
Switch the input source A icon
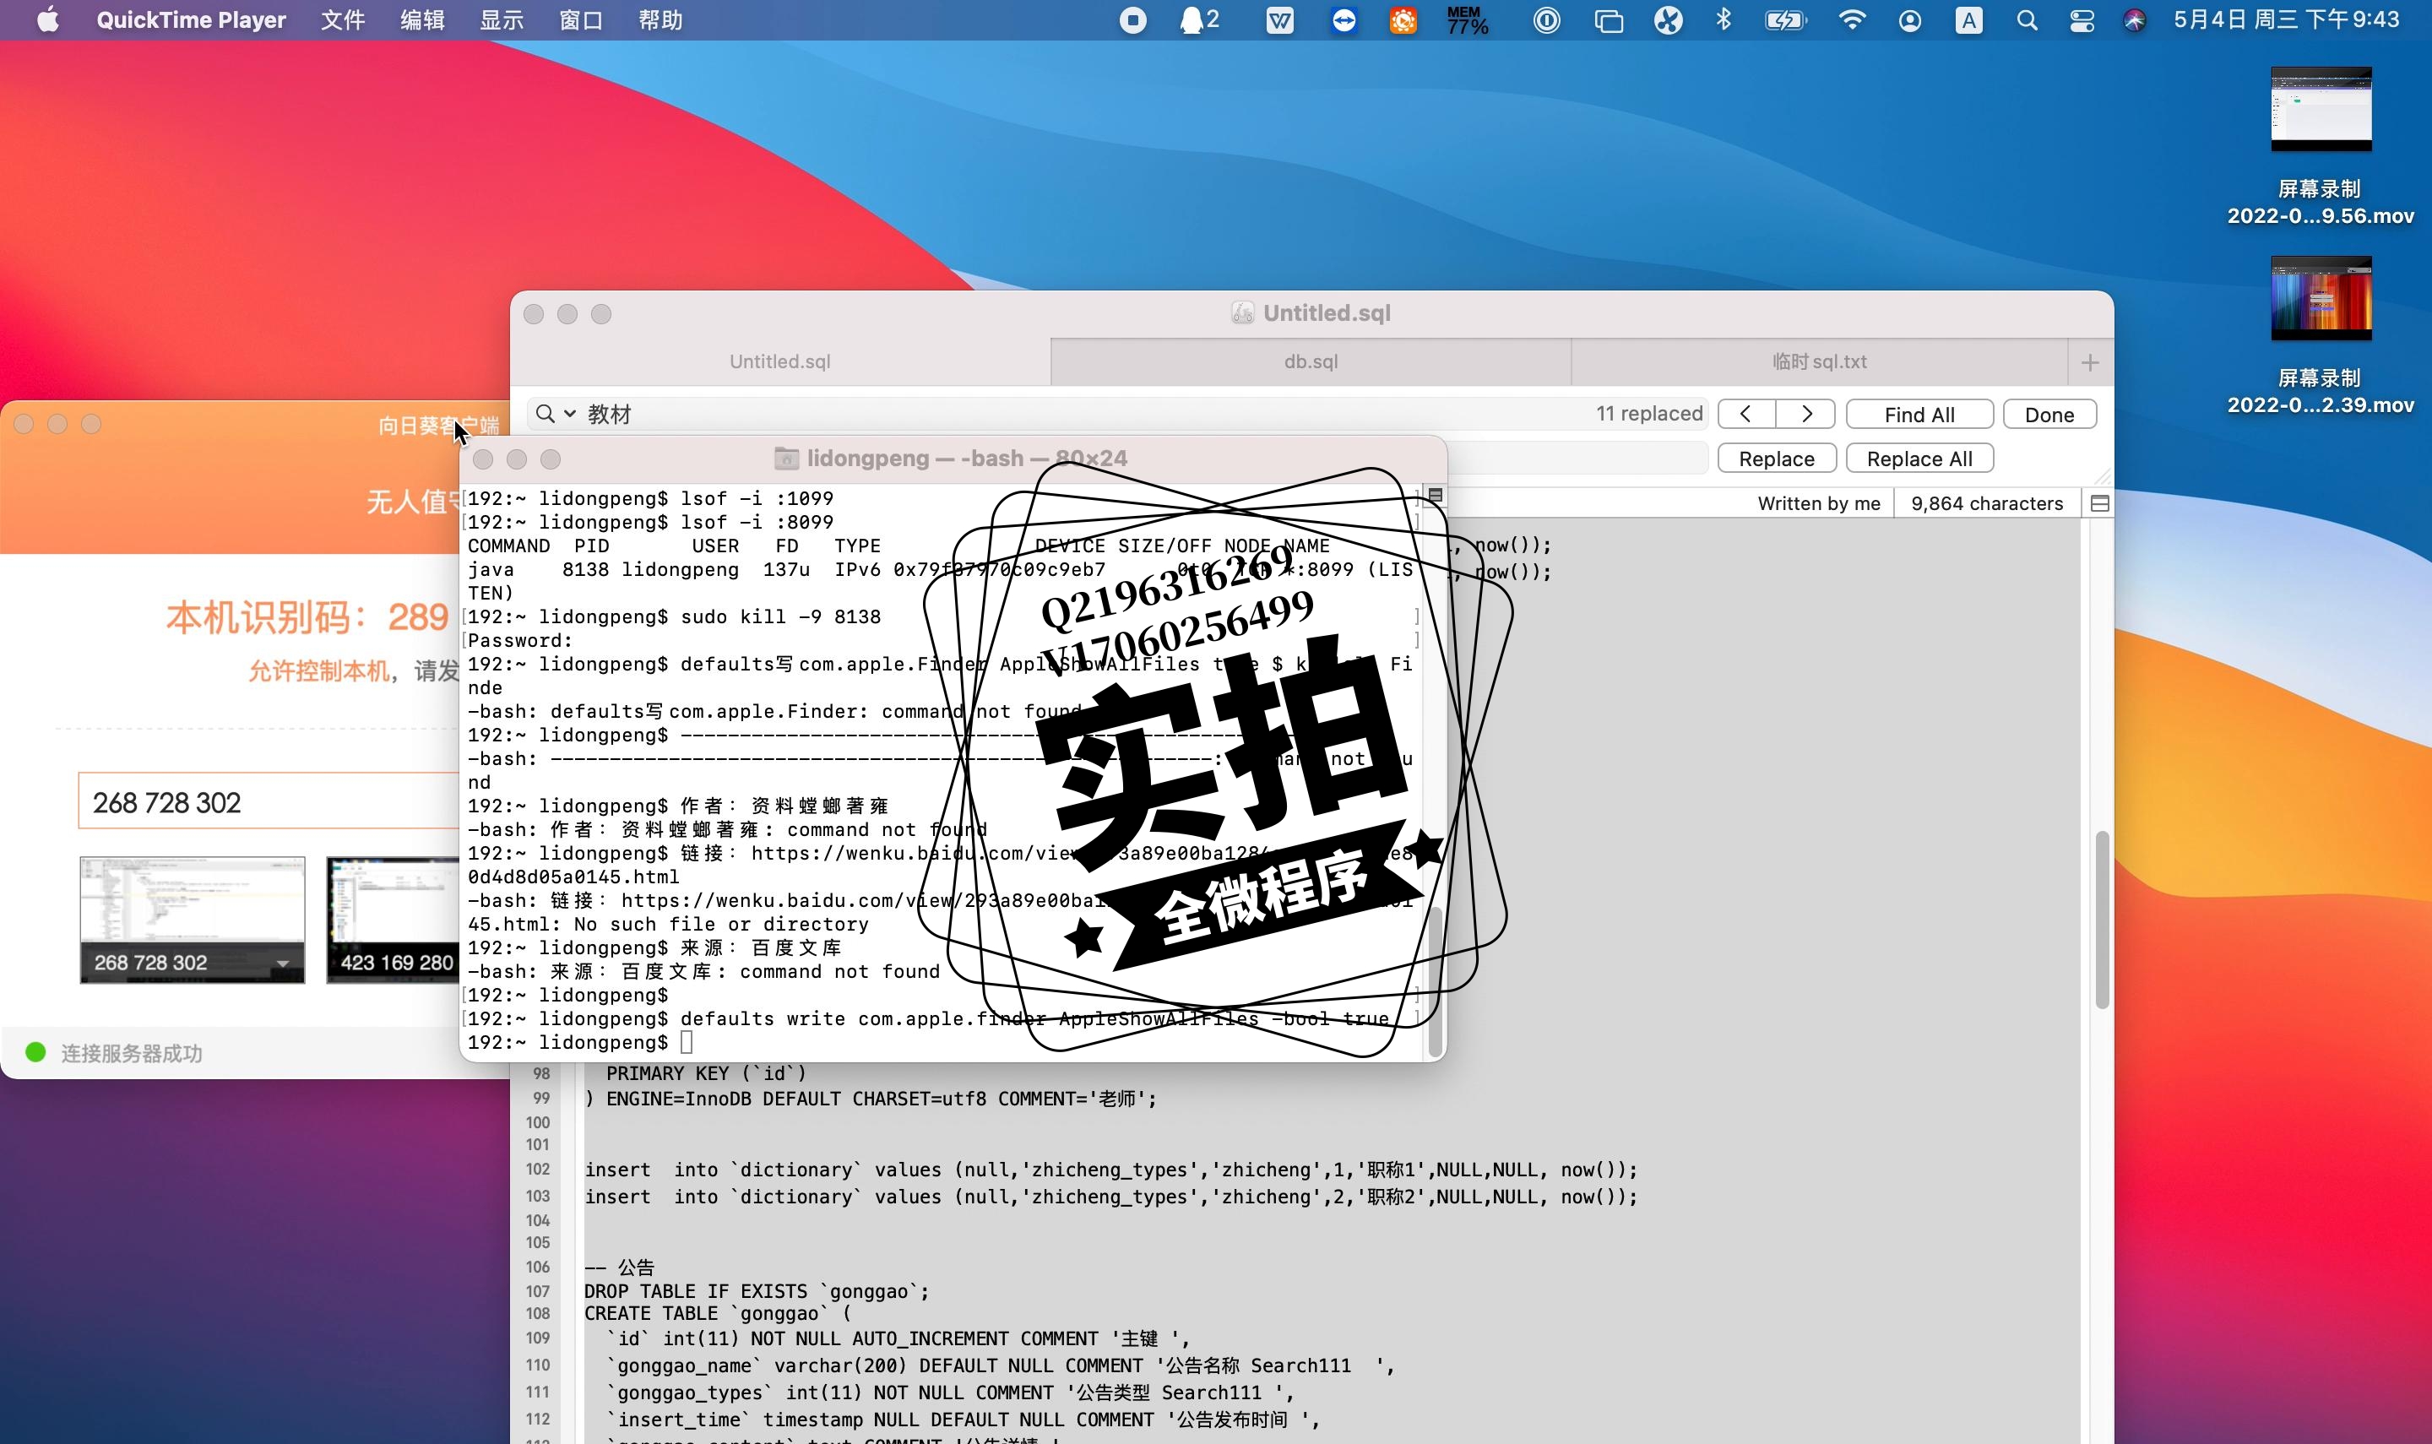coord(1969,20)
